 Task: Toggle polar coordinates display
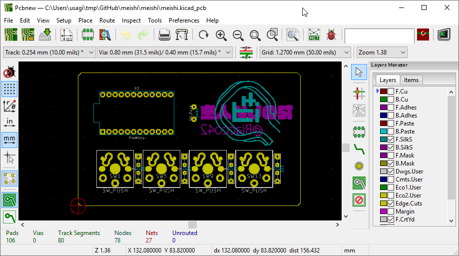pyautogui.click(x=9, y=105)
